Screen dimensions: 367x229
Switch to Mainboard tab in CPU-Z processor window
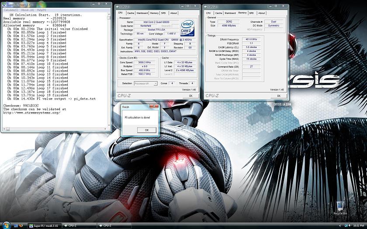coord(142,13)
